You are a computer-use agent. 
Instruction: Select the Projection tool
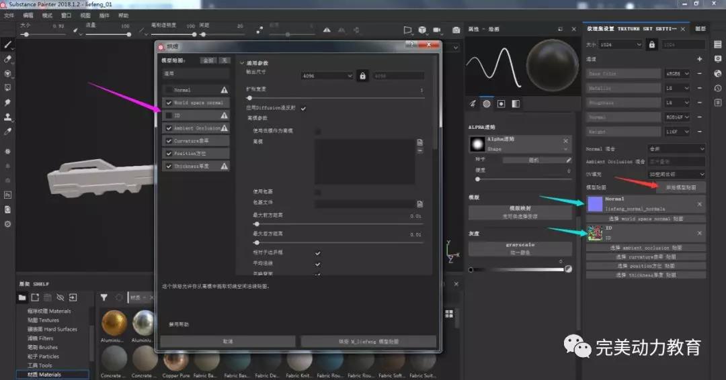[8, 73]
